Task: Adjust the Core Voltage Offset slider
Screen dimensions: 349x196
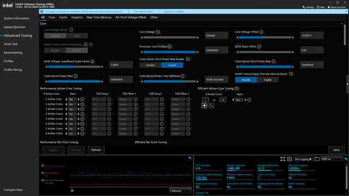Action: (265, 38)
